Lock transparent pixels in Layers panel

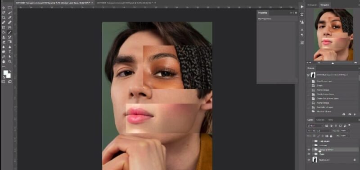pos(314,135)
